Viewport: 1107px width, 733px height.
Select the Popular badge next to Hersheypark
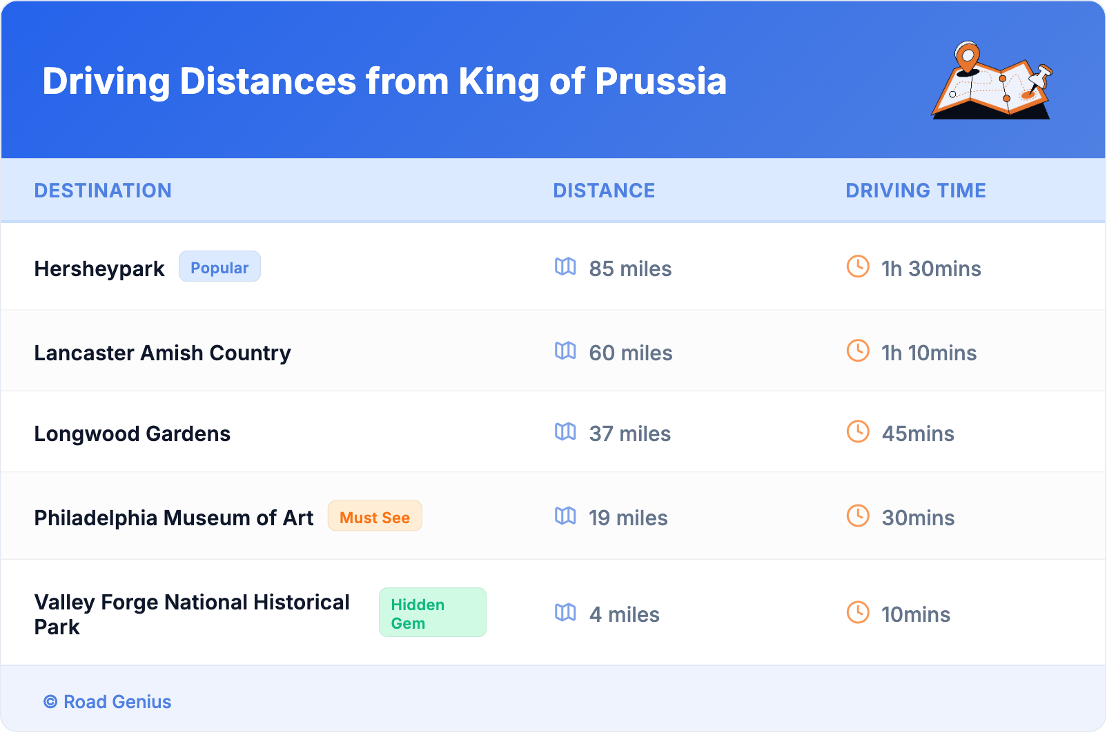pos(219,267)
